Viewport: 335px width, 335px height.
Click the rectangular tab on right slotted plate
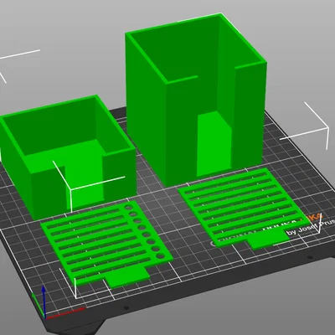pyautogui.click(x=268, y=240)
